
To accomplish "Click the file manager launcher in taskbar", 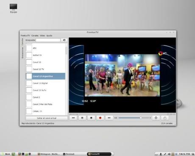I will click(26, 154).
